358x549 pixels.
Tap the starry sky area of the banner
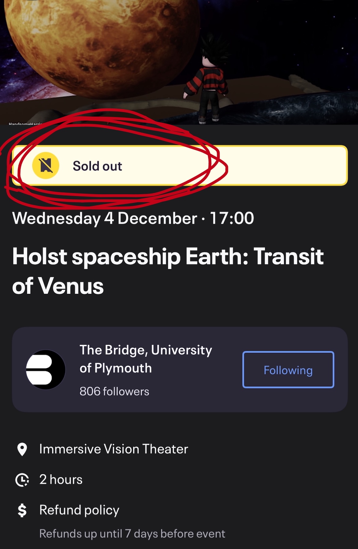(x=290, y=37)
